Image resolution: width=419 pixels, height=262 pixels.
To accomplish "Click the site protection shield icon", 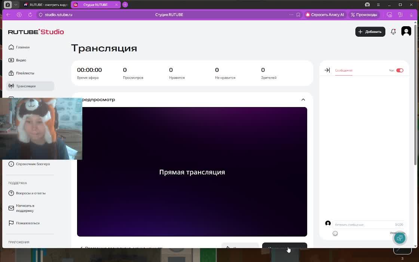I will tap(41, 15).
